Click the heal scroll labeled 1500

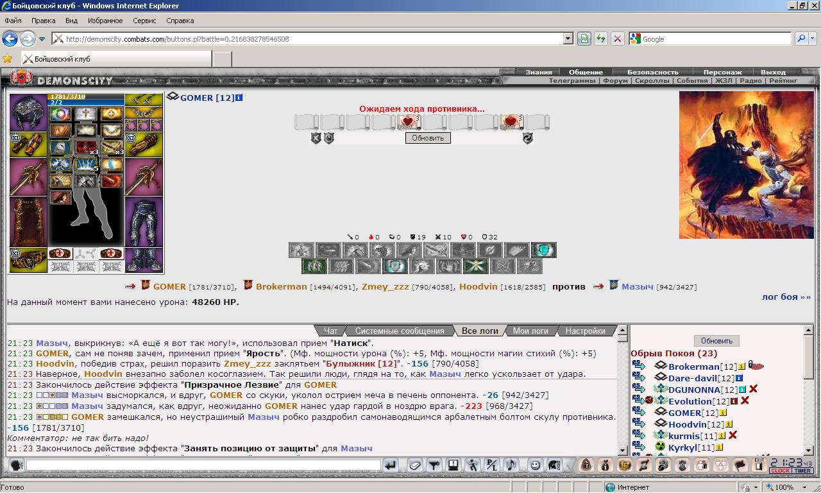(x=511, y=121)
